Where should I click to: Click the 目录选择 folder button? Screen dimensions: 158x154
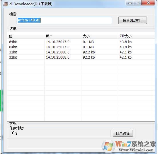pyautogui.click(x=123, y=133)
